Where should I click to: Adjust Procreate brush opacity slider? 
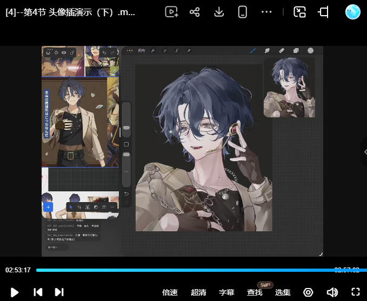point(126,169)
